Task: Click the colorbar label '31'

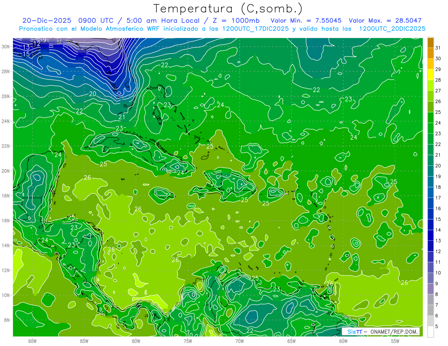Action: [438, 48]
